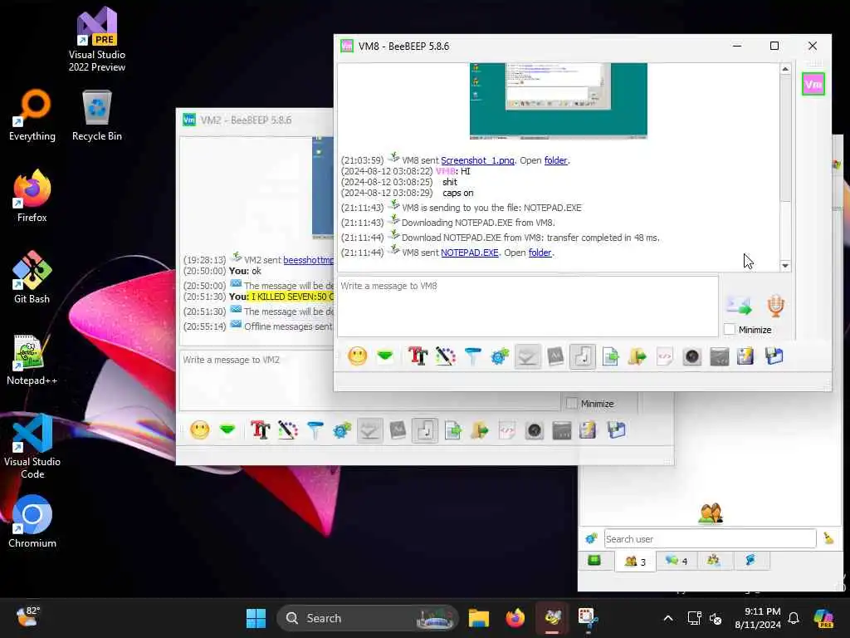
Task: Open folder link next to Screenshot_1.png
Action: point(555,160)
